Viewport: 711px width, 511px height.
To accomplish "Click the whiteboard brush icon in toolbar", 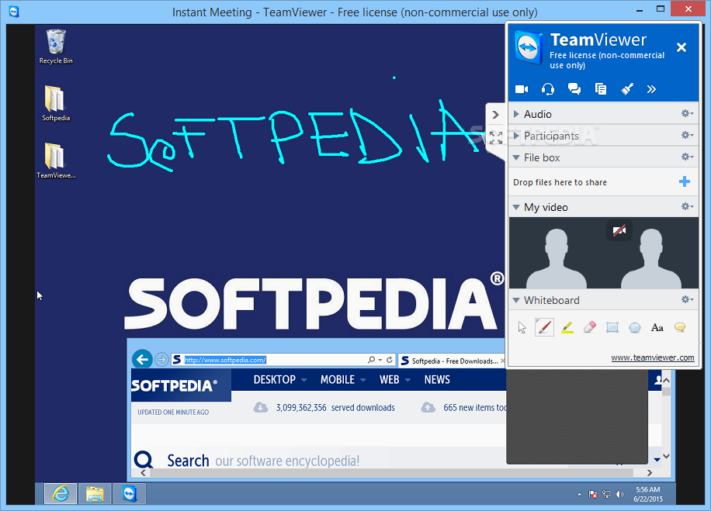I will click(x=627, y=89).
